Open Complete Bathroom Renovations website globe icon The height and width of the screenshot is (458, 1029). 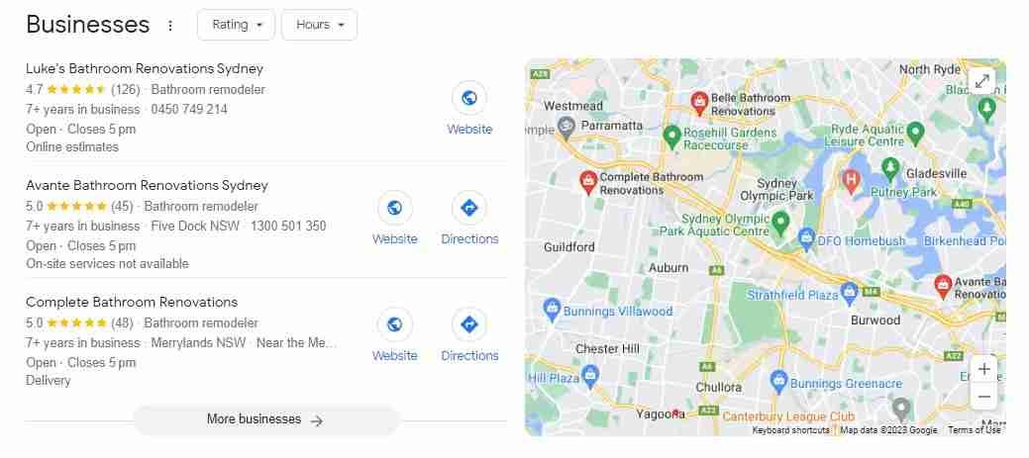[x=394, y=324]
